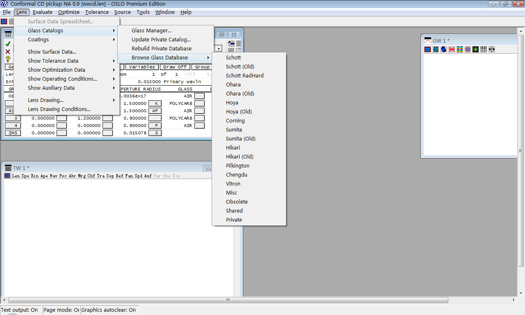
Task: Click the shaded lens model icon in GW 1
Action: click(444, 49)
